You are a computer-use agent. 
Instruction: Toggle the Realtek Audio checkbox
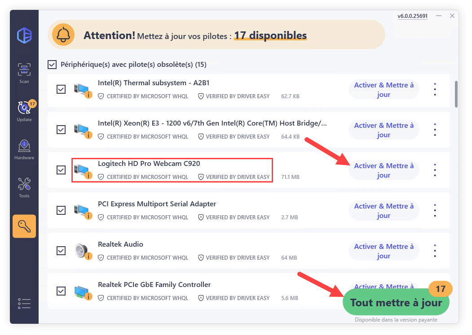pyautogui.click(x=61, y=251)
